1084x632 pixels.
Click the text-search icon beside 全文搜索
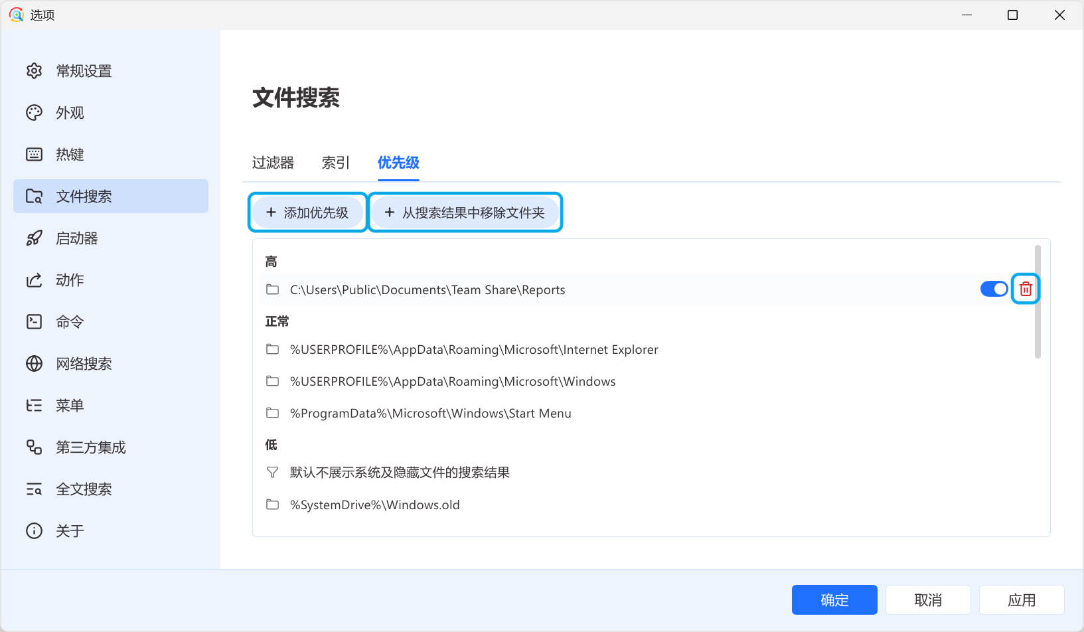(x=34, y=489)
